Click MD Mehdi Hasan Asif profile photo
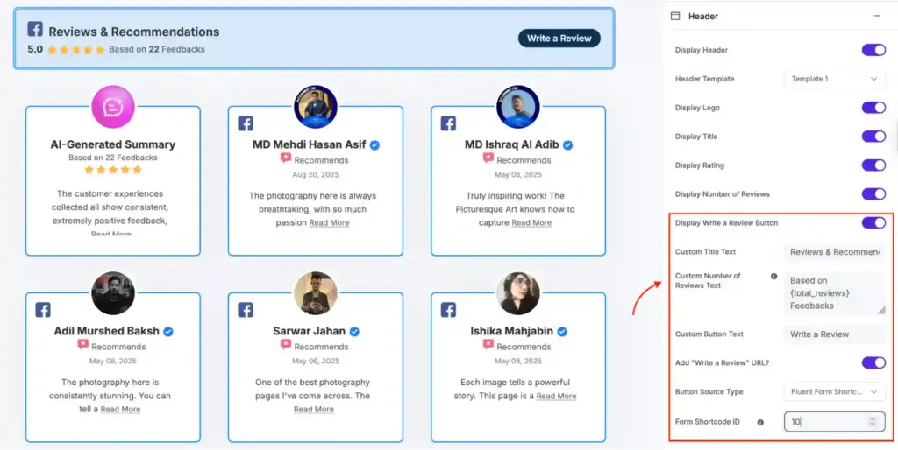Viewport: 898px width, 450px height. pos(316,107)
